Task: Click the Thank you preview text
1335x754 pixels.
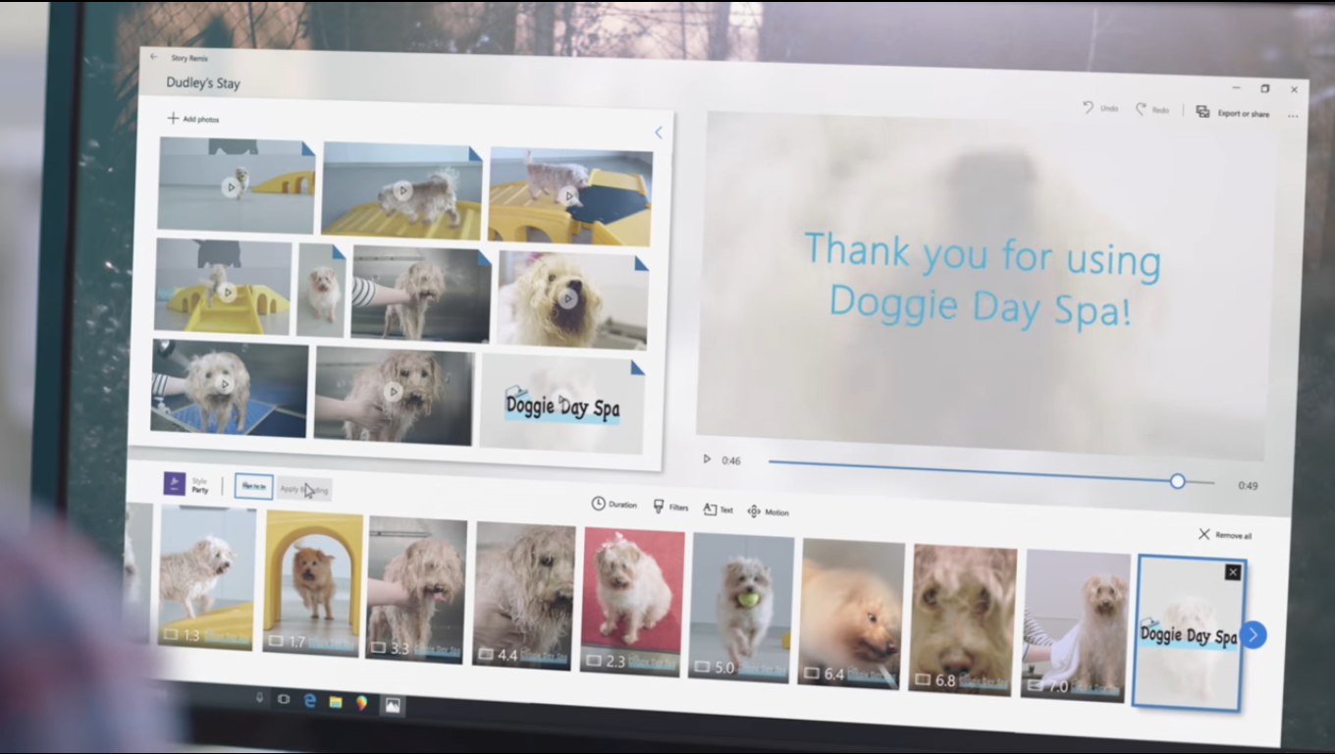Action: pyautogui.click(x=982, y=280)
